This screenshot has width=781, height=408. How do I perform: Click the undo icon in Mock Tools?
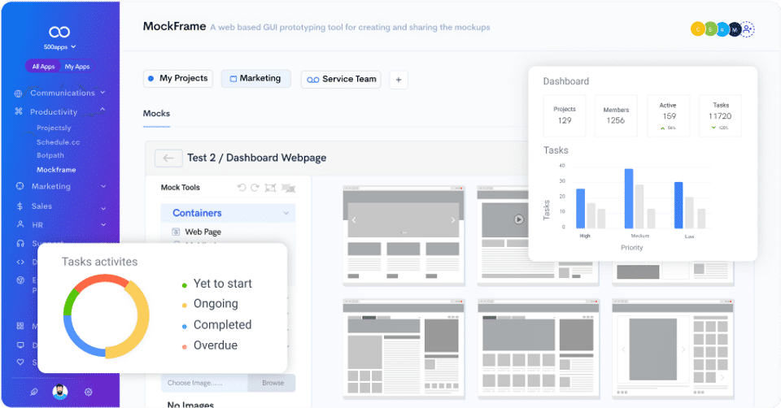tap(242, 188)
